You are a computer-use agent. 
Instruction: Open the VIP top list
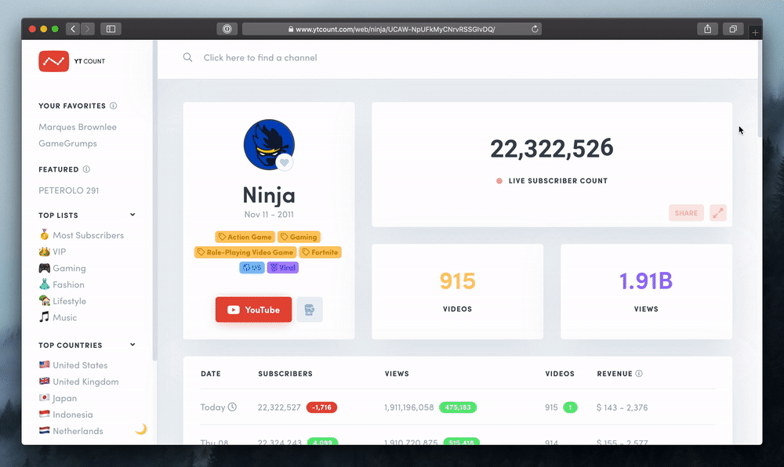click(x=53, y=252)
